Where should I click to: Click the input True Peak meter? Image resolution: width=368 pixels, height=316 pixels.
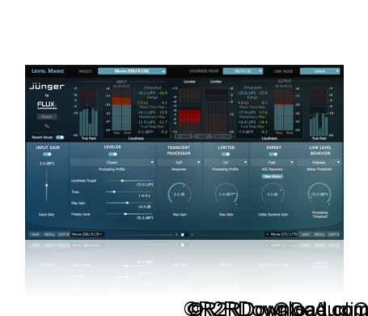[x=88, y=112]
